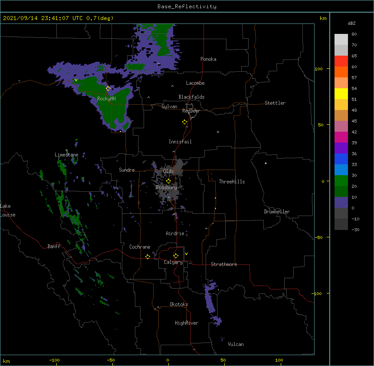The height and width of the screenshot is (366, 374).
Task: Click the white asterisk marker above Limestone
Action: (66, 150)
